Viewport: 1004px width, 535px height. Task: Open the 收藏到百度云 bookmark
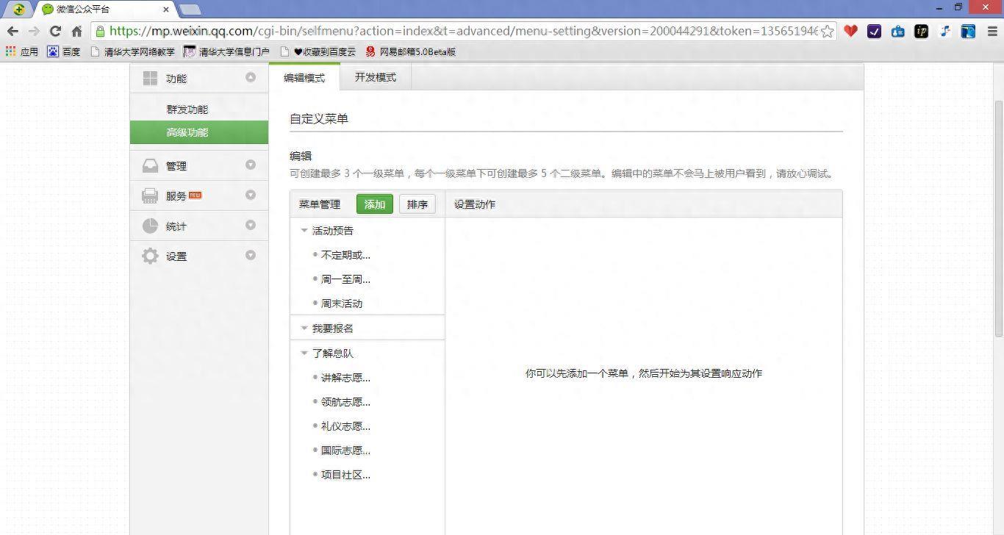tap(318, 51)
